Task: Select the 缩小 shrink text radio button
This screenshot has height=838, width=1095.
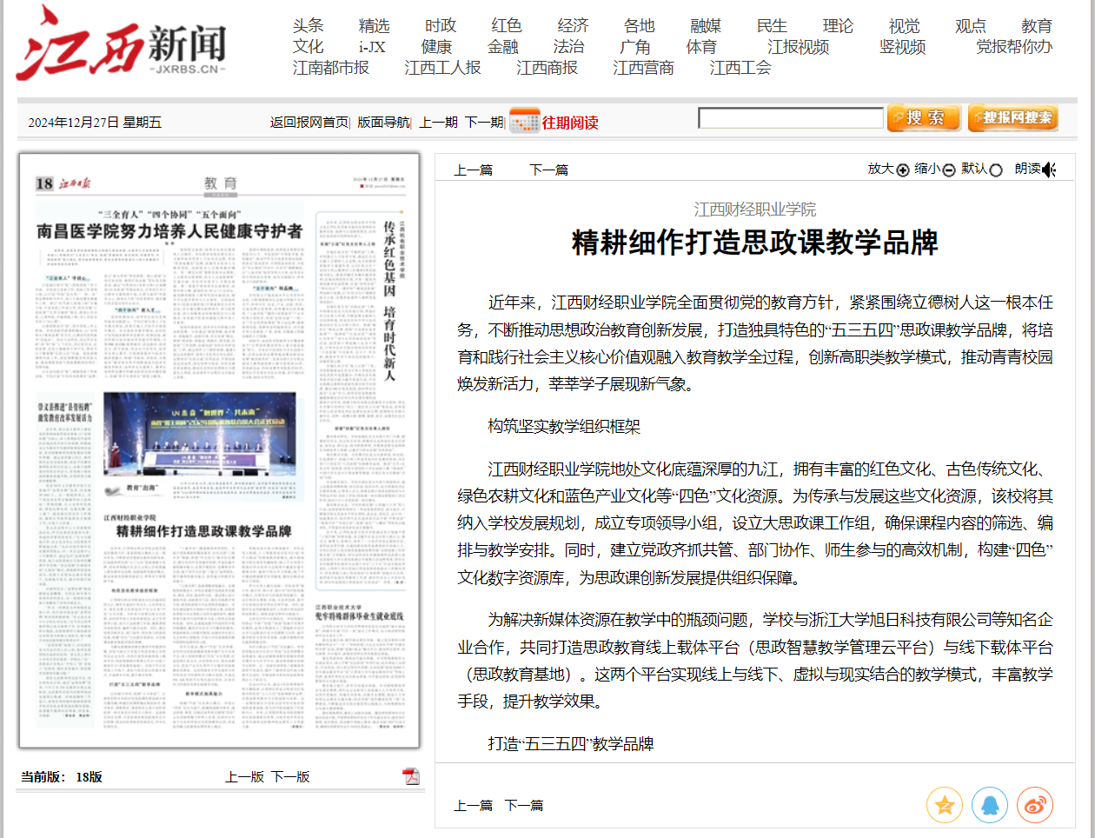Action: click(x=949, y=170)
